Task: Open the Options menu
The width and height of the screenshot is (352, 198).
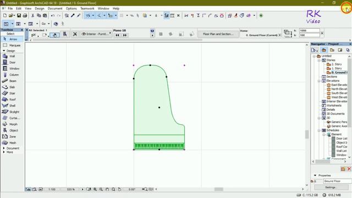Action: 71,9
